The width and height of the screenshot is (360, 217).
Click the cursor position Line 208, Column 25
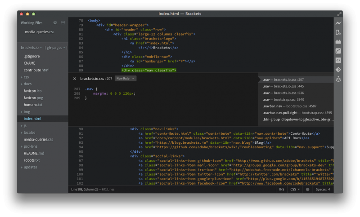[85, 189]
